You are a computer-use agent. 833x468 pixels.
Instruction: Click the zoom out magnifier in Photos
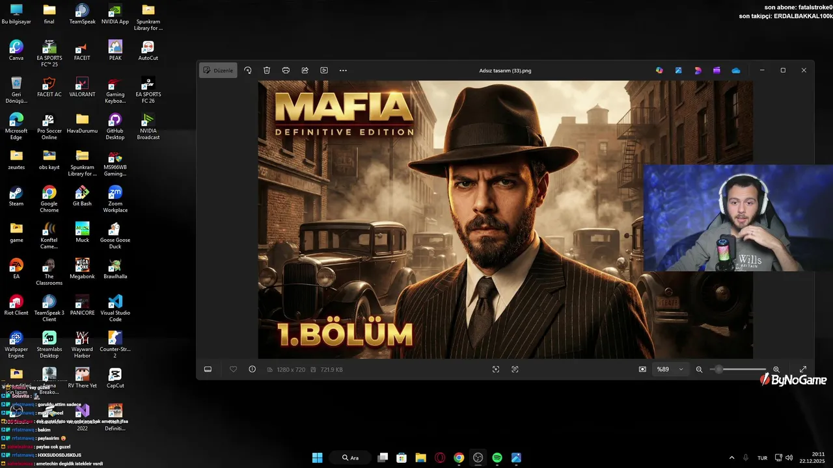(x=699, y=369)
